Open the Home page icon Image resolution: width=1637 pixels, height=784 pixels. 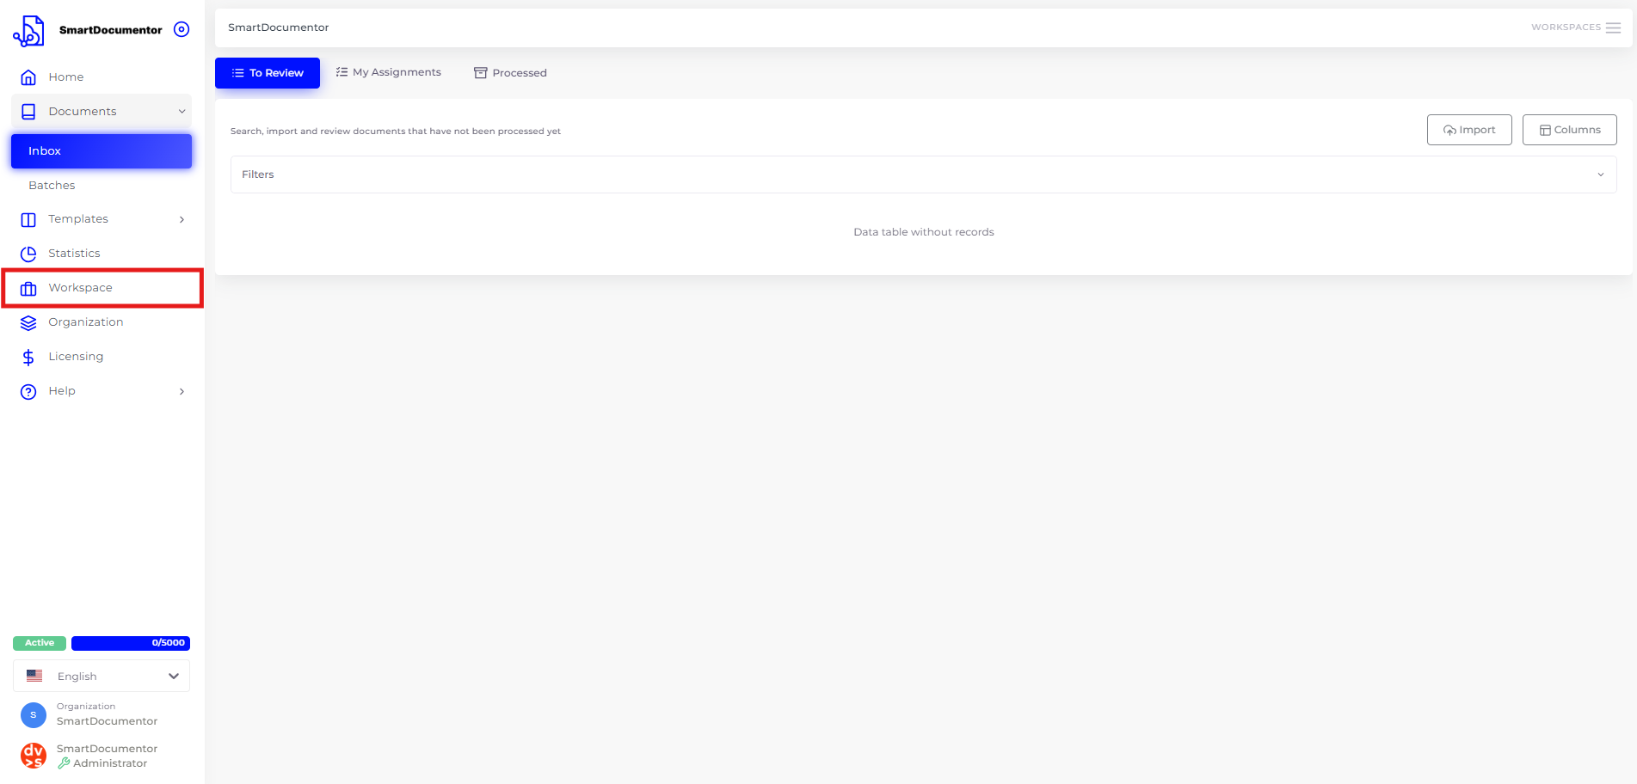pos(28,77)
